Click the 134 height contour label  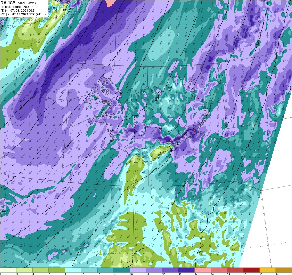coord(248,146)
